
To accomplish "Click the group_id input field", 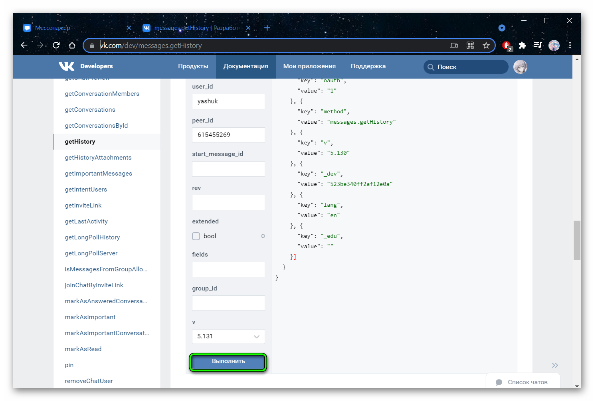I will tap(228, 303).
